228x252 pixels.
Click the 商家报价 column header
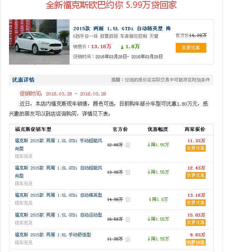(x=195, y=129)
